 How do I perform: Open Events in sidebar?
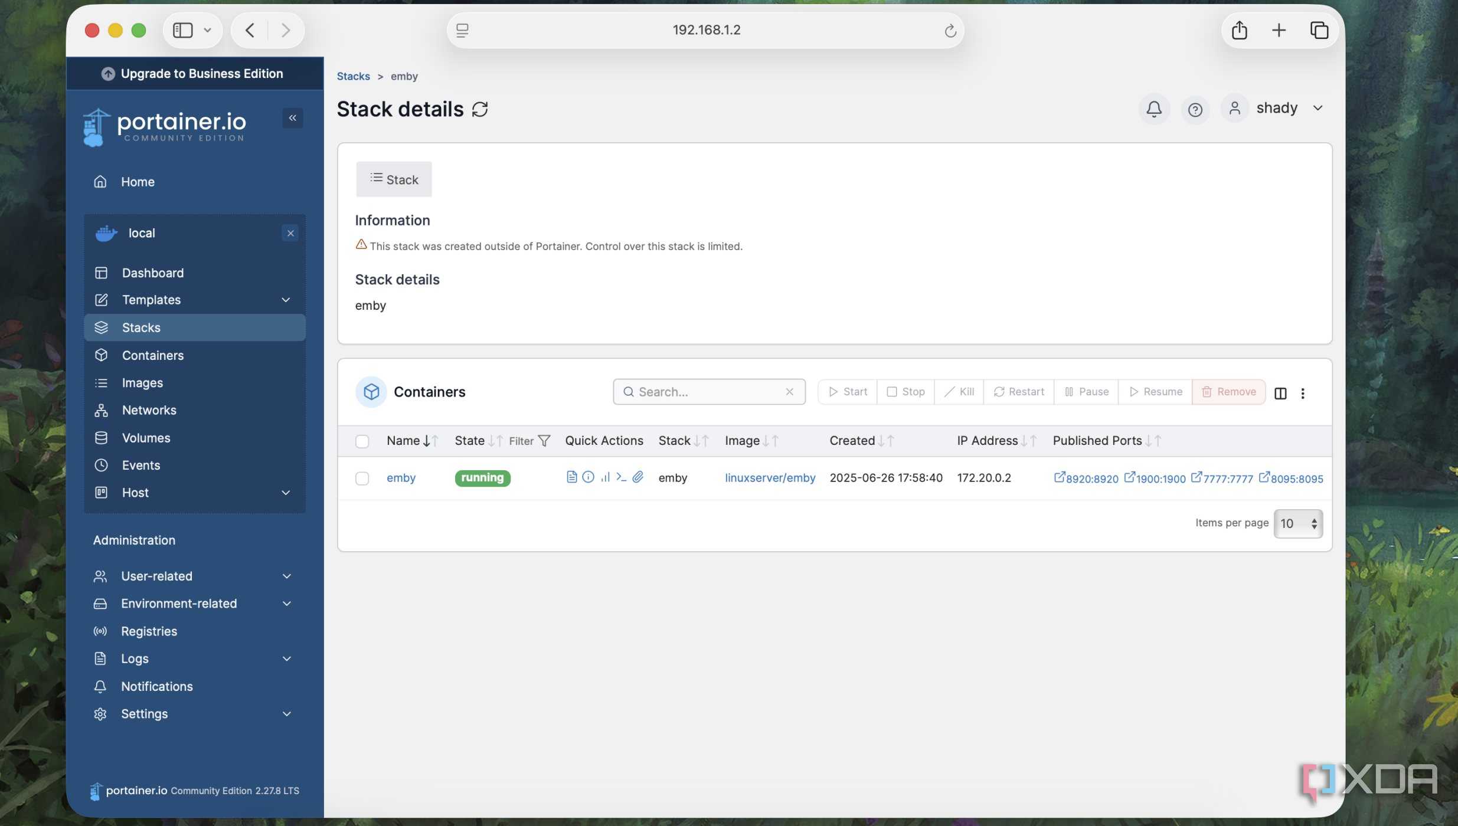pos(195,465)
